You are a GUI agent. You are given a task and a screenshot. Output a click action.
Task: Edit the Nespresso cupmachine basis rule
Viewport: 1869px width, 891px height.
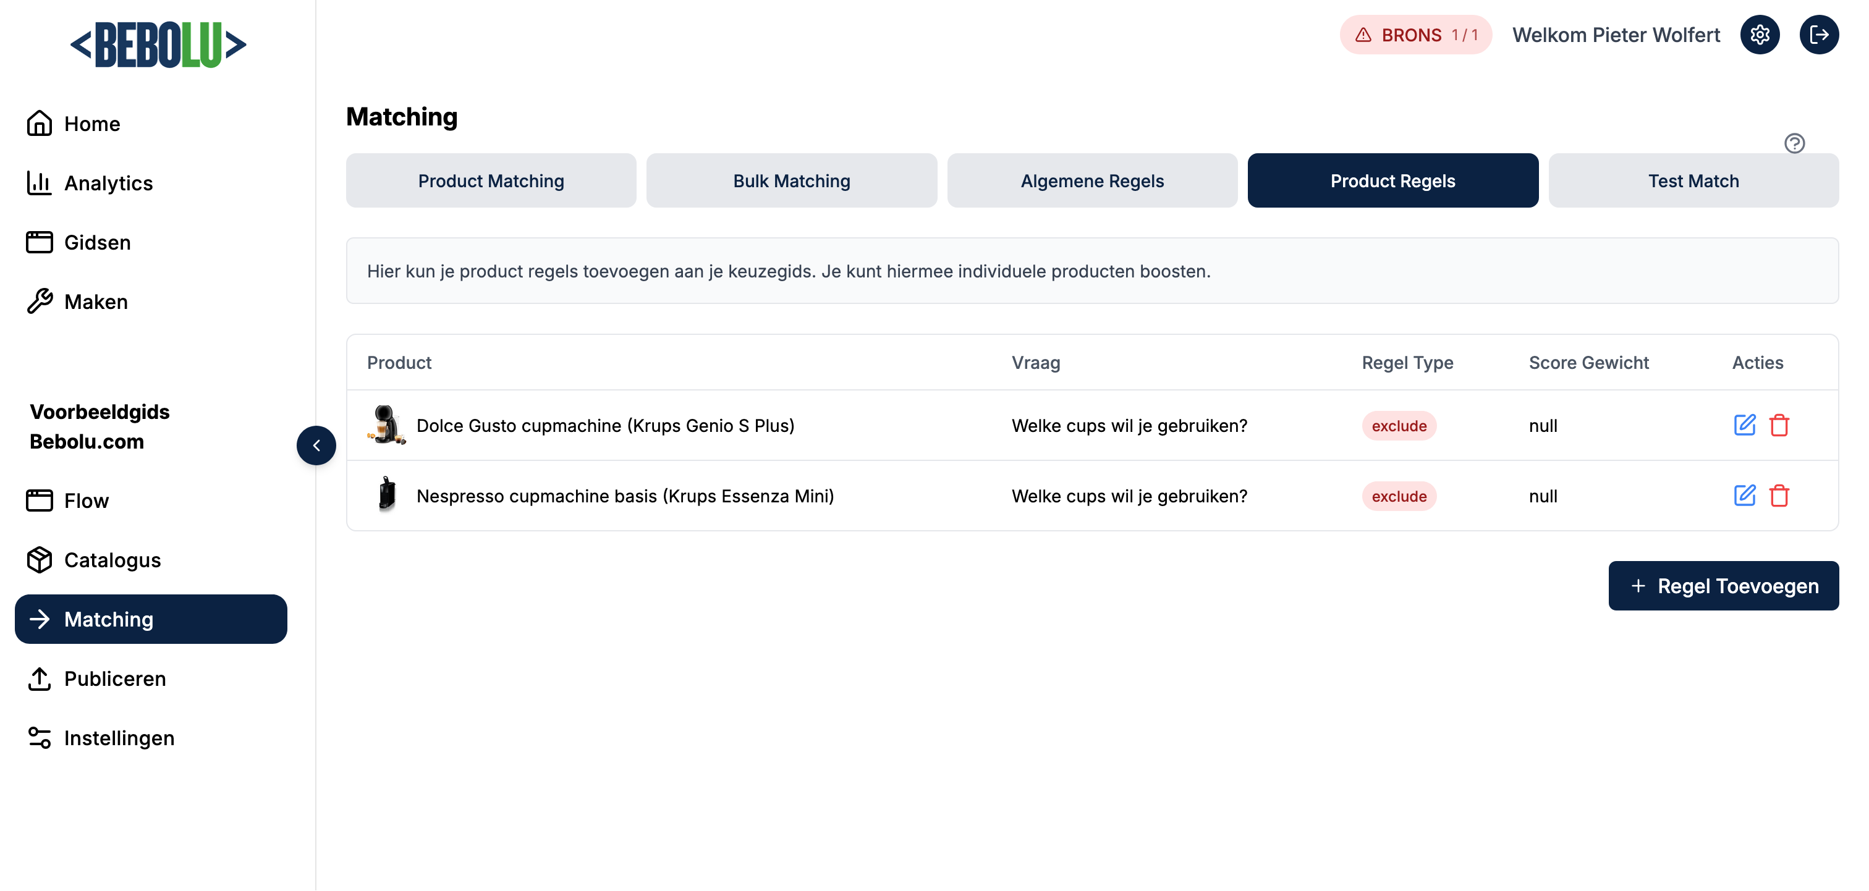[1744, 496]
